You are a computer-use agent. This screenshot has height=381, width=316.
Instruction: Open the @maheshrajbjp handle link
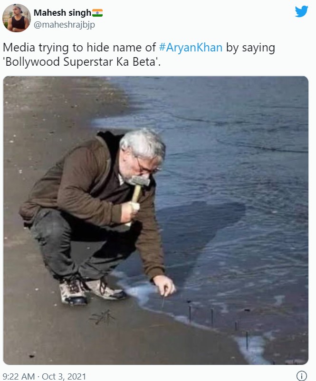(x=64, y=25)
